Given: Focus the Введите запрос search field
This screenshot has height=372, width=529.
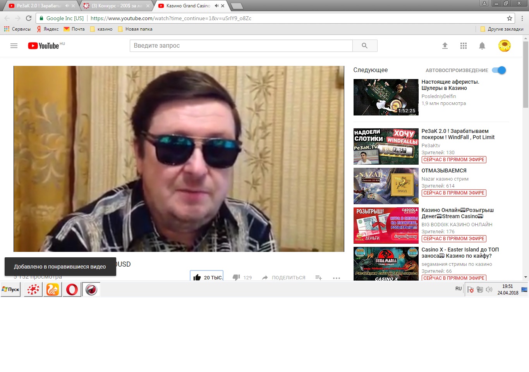Looking at the screenshot, I should (241, 46).
